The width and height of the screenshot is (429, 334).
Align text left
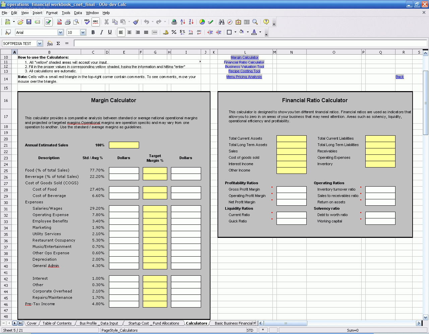121,32
